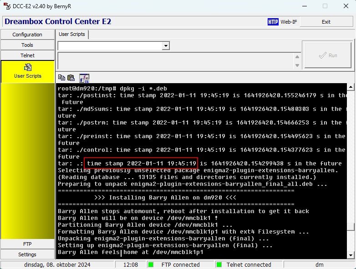Click 'Dreambox Control Center E2' heading
356x269 pixels.
pos(58,21)
